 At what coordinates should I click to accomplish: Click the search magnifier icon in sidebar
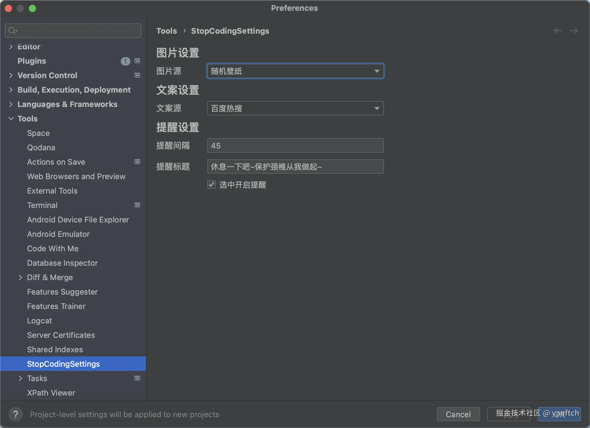(12, 31)
